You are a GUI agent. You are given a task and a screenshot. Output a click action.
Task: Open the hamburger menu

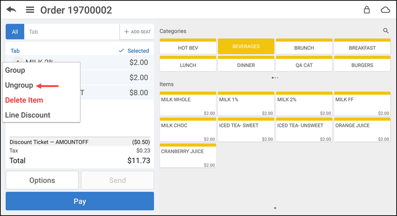click(30, 10)
